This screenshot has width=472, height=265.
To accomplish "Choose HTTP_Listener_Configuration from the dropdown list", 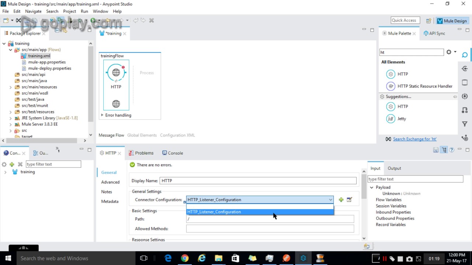I will click(x=260, y=212).
